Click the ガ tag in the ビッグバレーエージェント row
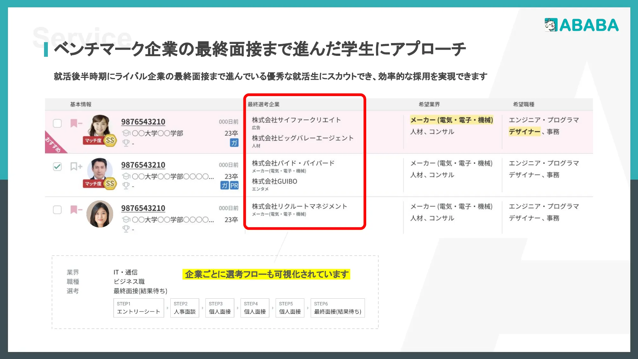 tap(234, 143)
